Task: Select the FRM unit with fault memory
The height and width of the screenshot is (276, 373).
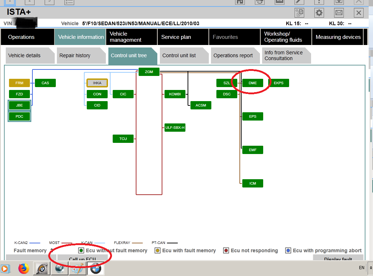Action: click(x=19, y=83)
